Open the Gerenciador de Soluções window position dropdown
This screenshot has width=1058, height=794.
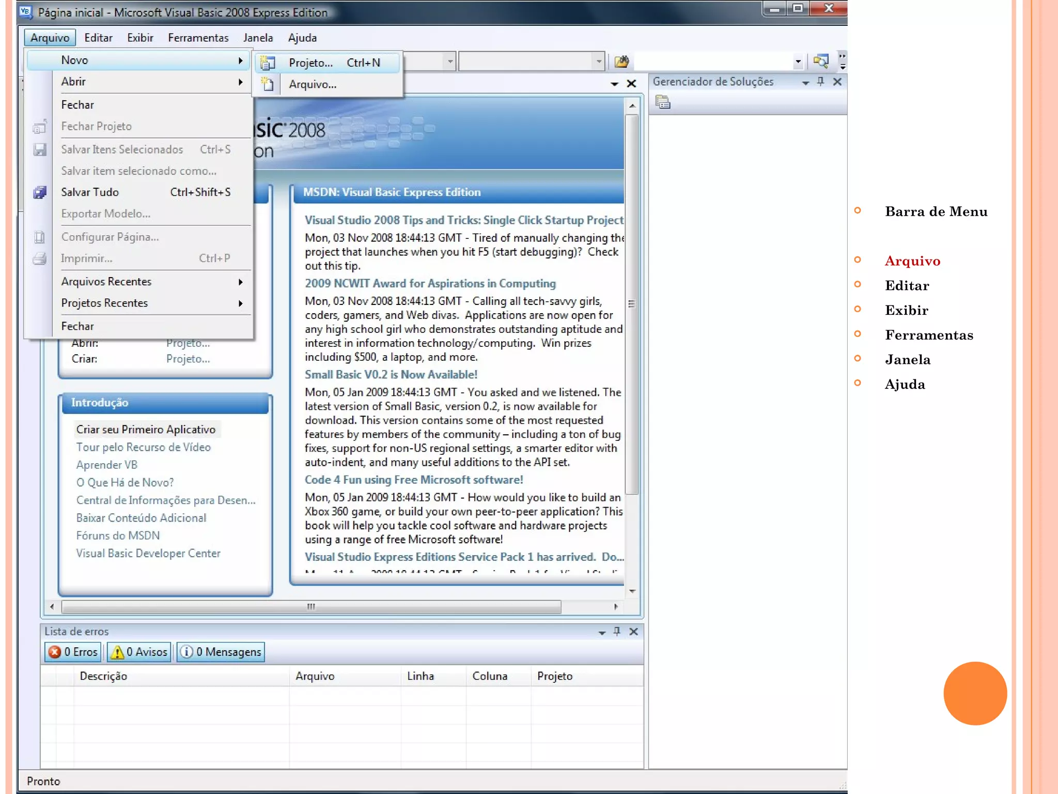tap(805, 82)
